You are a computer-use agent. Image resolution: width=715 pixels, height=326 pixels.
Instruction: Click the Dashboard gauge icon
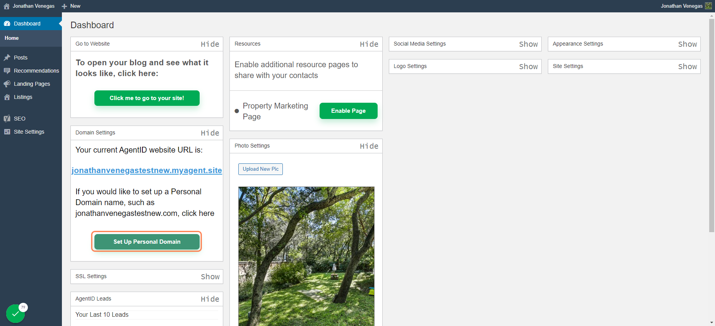click(7, 24)
